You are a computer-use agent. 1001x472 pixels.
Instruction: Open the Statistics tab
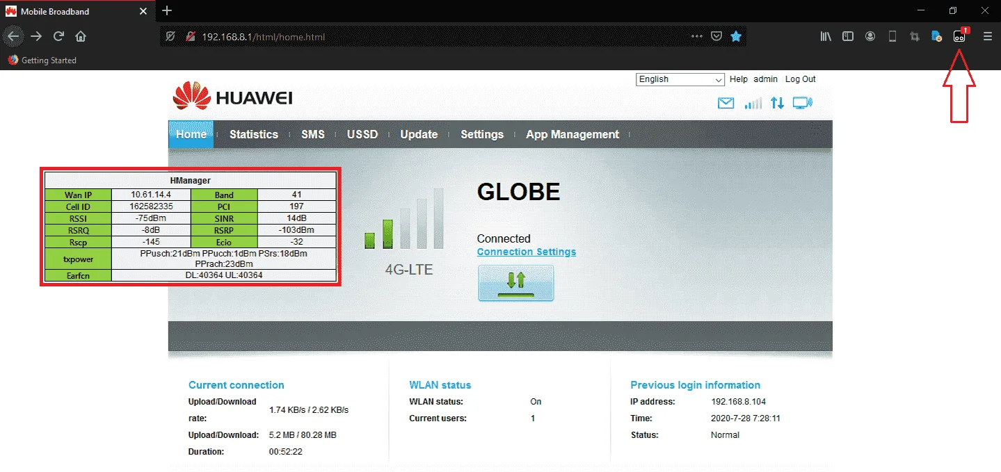click(254, 134)
